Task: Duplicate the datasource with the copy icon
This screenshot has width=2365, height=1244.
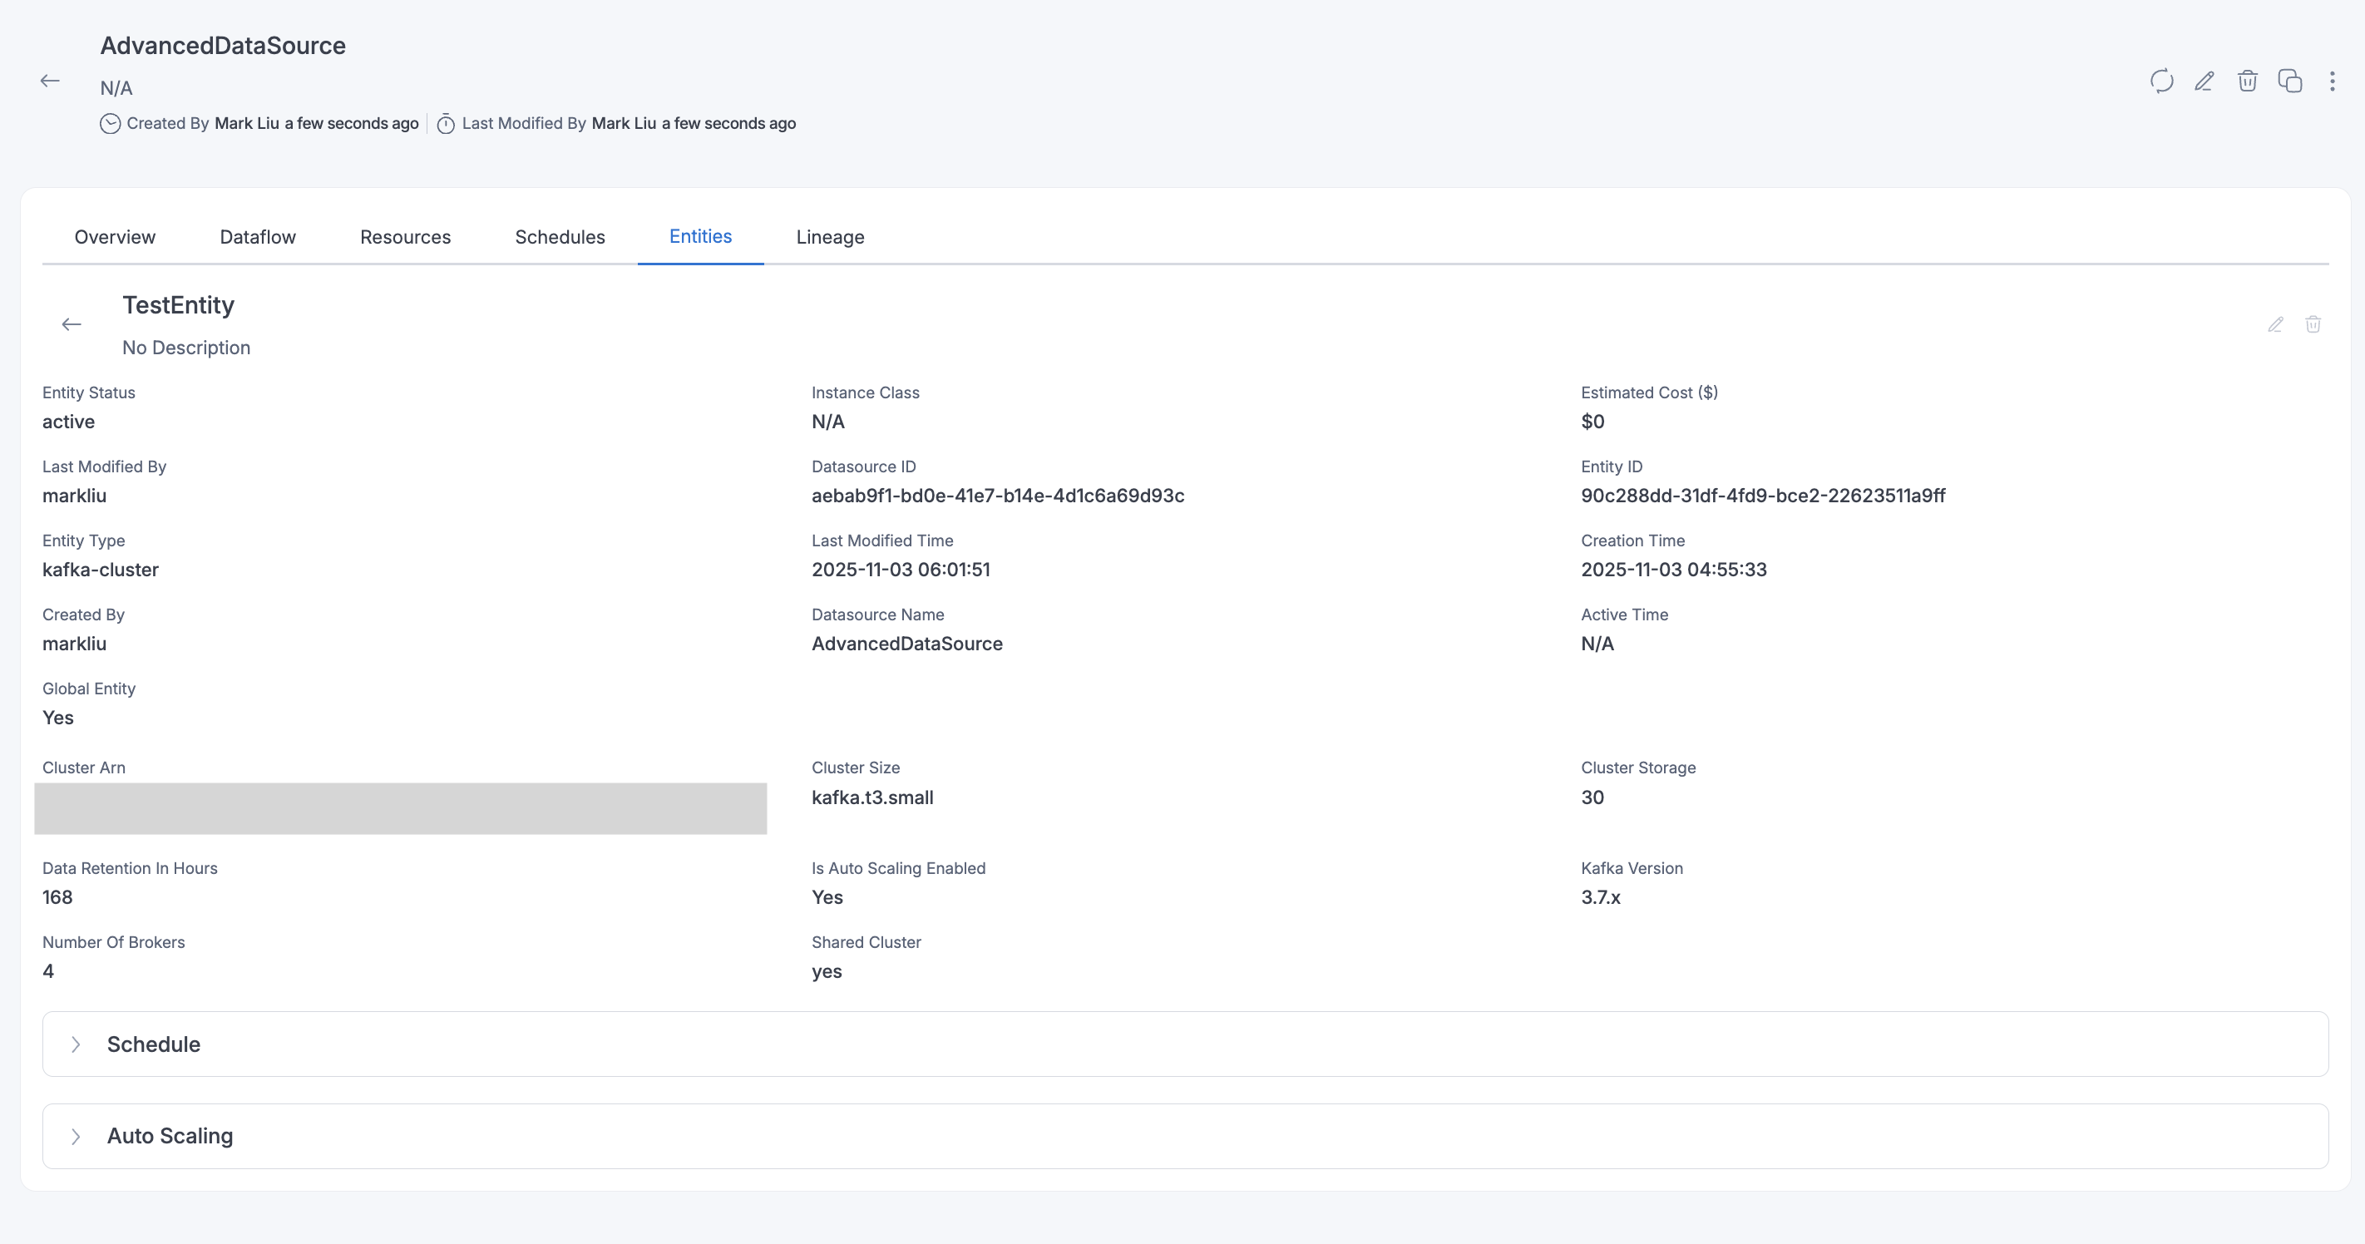Action: 2289,81
